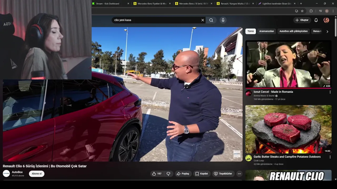The image size is (337, 189).
Task: Click the YouTube search magnifier button
Action: [211, 20]
